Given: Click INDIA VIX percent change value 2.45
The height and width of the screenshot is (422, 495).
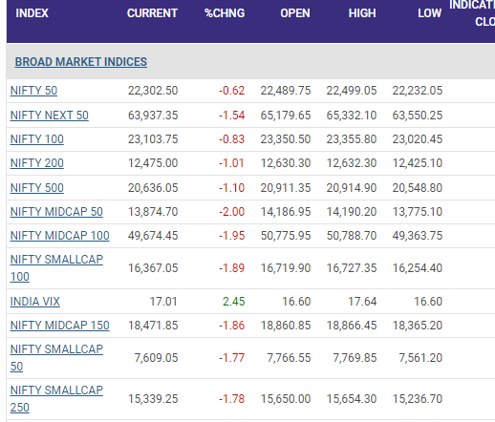Looking at the screenshot, I should point(233,302).
